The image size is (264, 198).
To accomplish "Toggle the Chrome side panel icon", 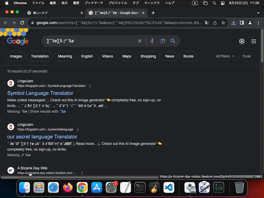I will tap(242, 23).
